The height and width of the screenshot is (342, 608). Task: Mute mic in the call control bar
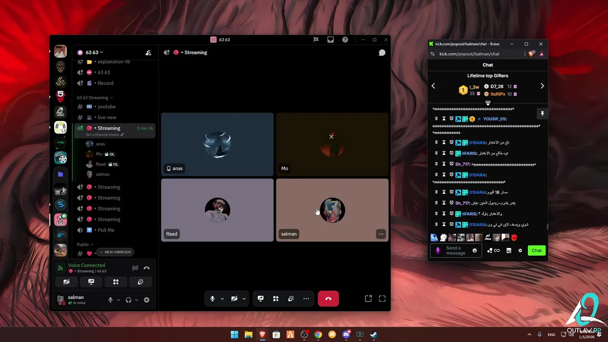(x=212, y=299)
